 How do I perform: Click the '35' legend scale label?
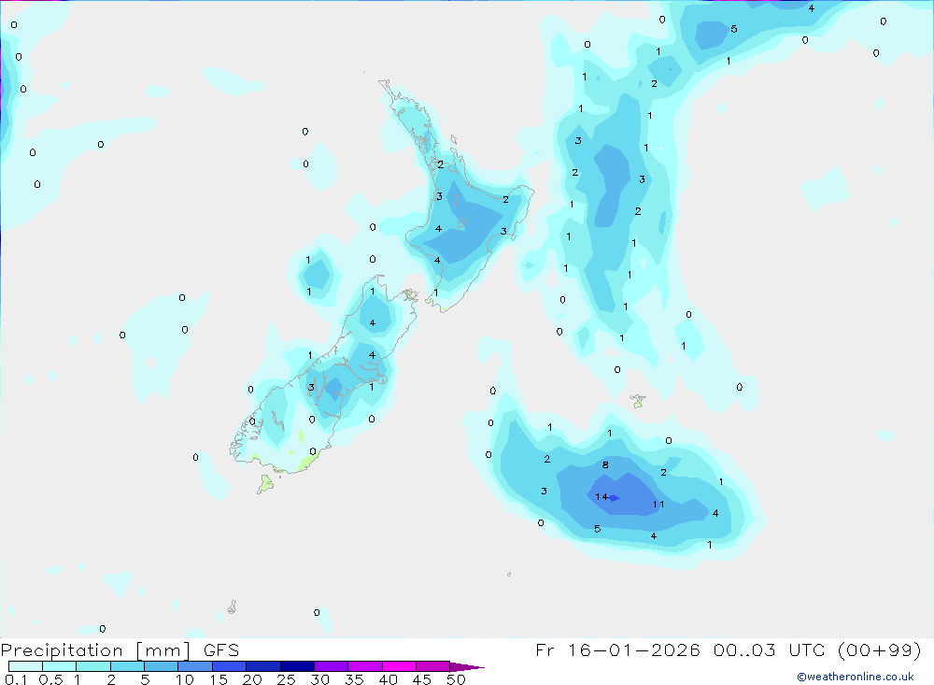(x=354, y=679)
